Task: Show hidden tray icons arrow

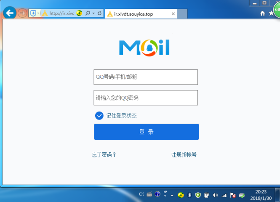Action: coord(172,195)
